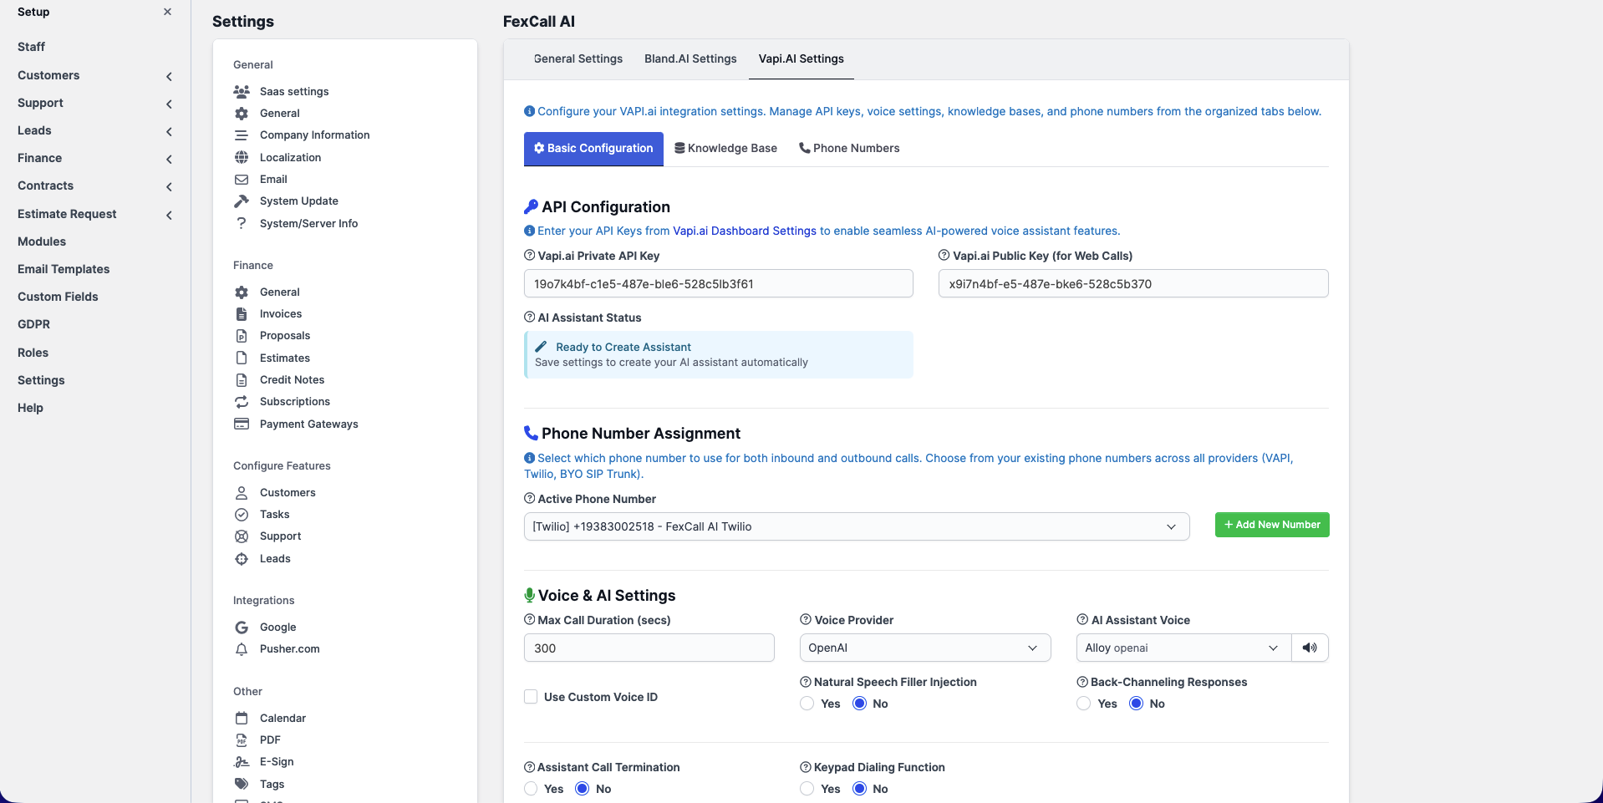Open the Active Phone Number dropdown

pyautogui.click(x=856, y=526)
